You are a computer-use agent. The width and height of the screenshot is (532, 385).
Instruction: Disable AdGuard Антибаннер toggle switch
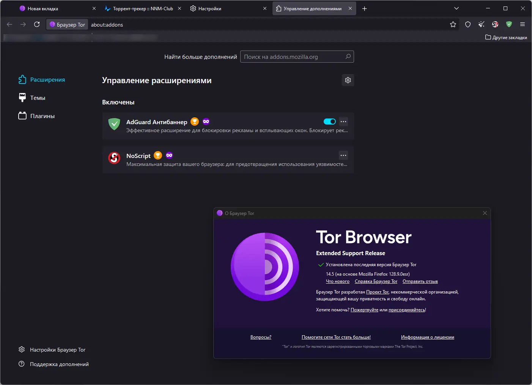(330, 121)
